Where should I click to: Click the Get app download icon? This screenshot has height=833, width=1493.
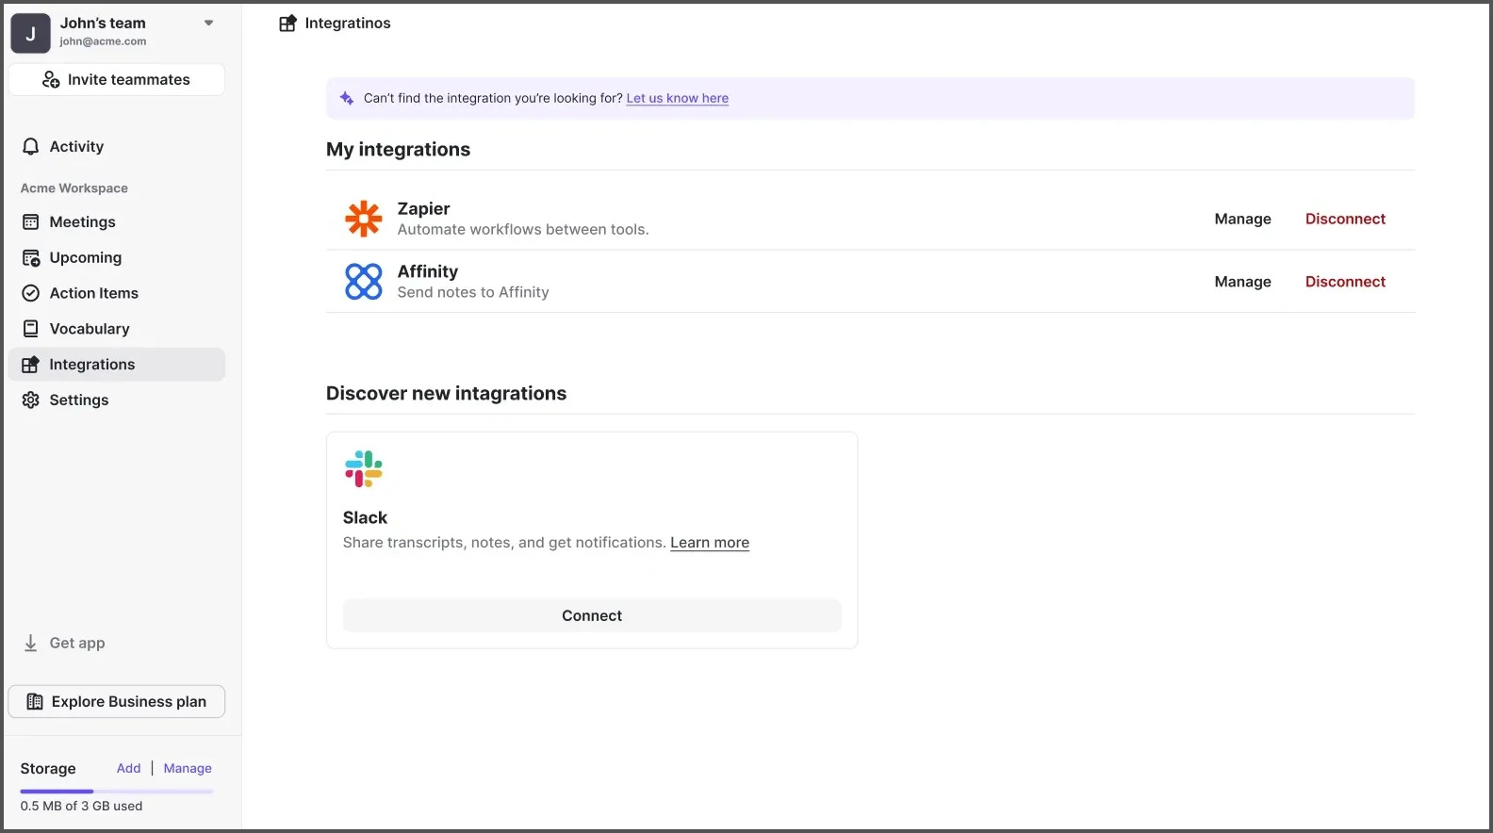(x=31, y=643)
